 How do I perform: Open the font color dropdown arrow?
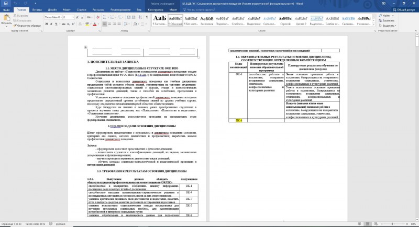click(x=98, y=24)
